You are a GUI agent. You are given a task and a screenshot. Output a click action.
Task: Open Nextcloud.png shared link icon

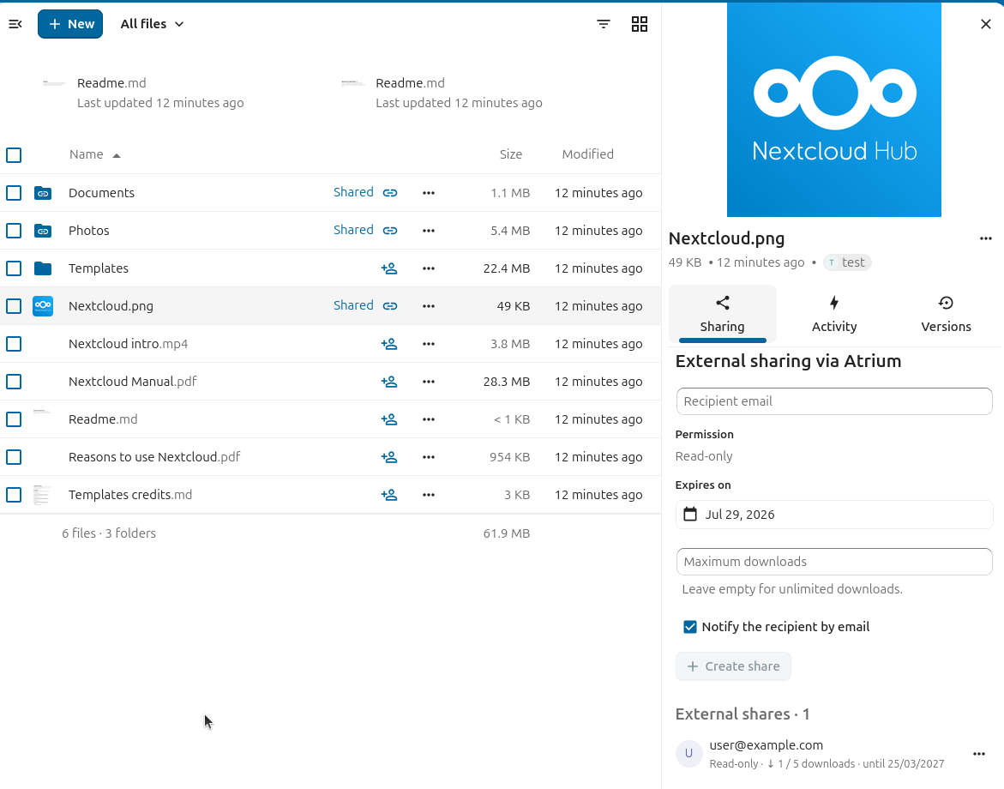click(x=390, y=306)
